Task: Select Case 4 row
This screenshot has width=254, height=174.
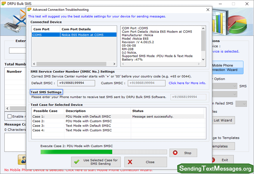Action: pyautogui.click(x=118, y=130)
